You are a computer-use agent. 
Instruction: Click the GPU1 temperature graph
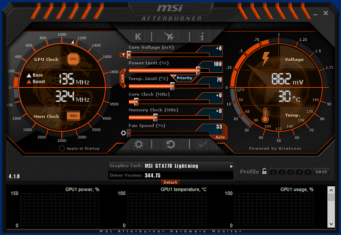click(167, 210)
